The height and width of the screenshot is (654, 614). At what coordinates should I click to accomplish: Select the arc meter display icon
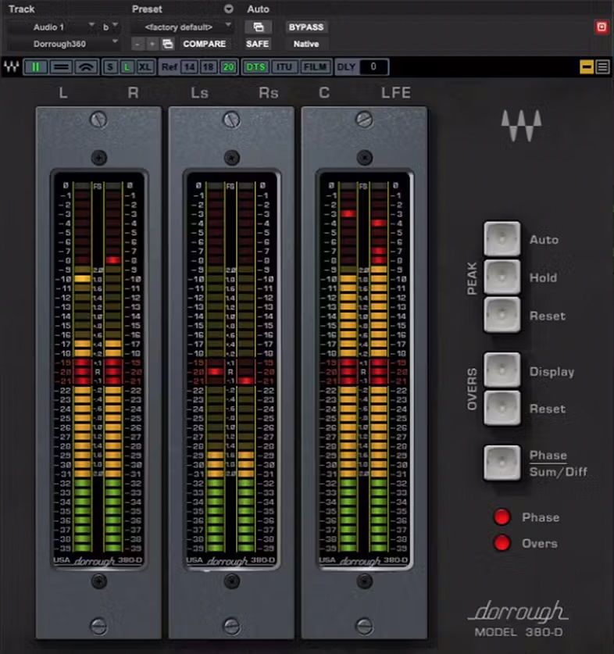coord(86,67)
